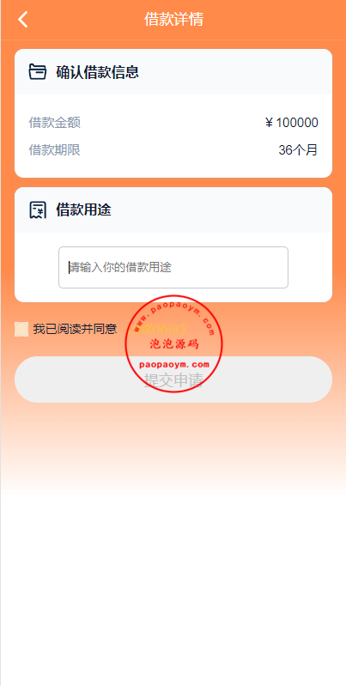Image resolution: width=346 pixels, height=686 pixels.
Task: Click the 借款金额 label
Action: click(55, 123)
